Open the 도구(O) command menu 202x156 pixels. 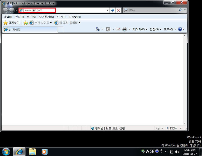170,29
